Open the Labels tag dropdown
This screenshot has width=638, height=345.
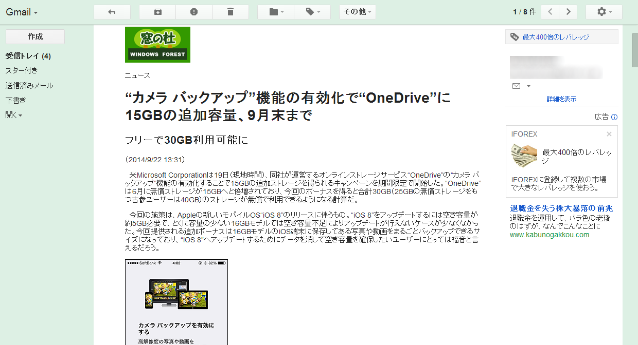click(312, 12)
